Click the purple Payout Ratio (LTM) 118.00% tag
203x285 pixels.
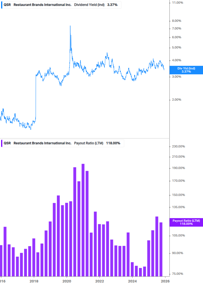(186, 222)
